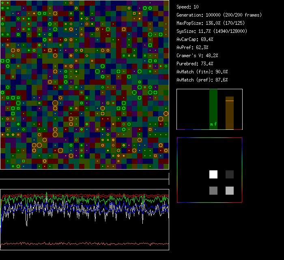Click the AvMatch (pref) 87.6% line
The height and width of the screenshot is (260, 284).
click(202, 80)
